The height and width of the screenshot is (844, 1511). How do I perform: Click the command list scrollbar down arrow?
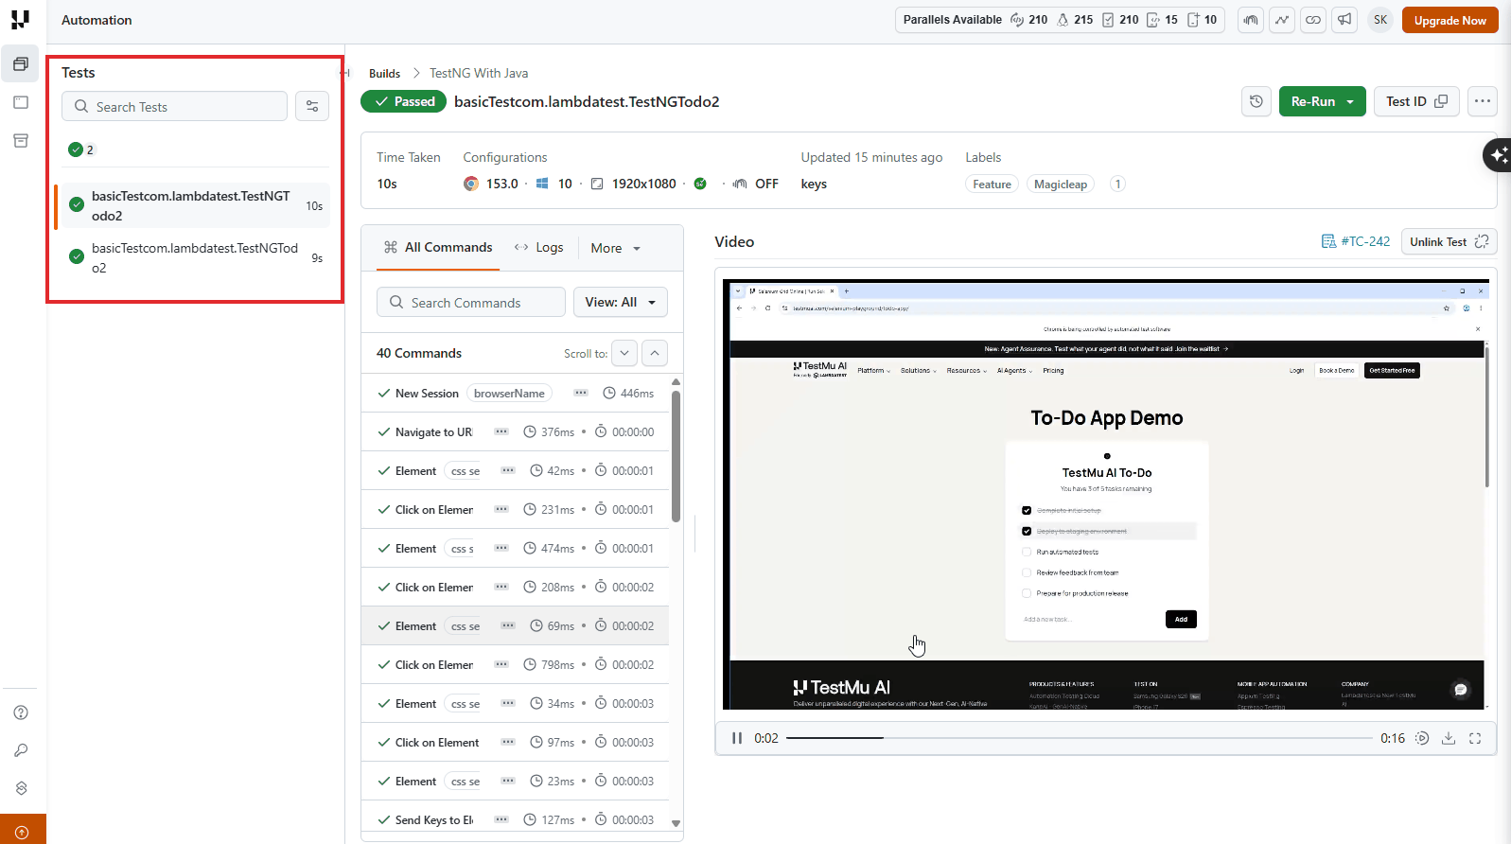tap(676, 823)
